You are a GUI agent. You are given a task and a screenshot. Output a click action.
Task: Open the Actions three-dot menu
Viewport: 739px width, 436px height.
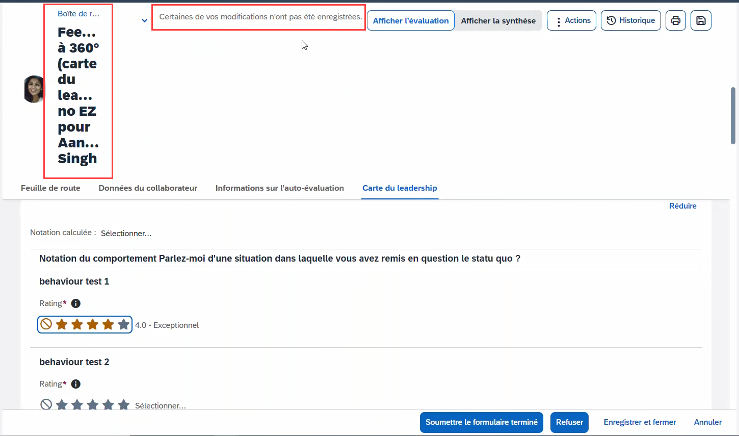[x=571, y=20]
